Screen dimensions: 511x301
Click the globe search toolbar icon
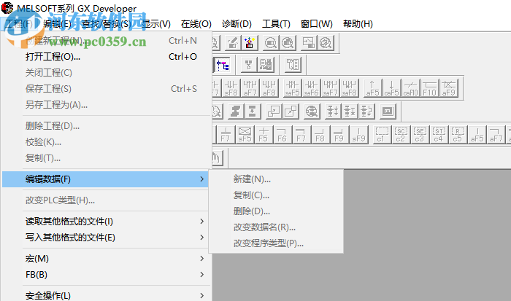(312, 112)
